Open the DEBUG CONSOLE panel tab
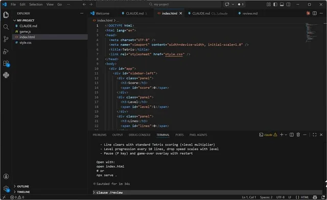This screenshot has width=327, height=200. 139,135
